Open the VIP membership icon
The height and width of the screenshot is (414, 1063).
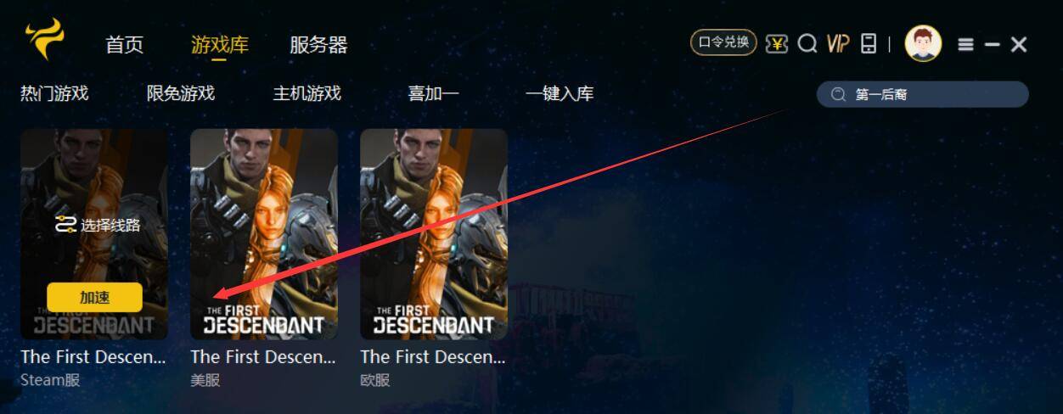click(x=838, y=43)
